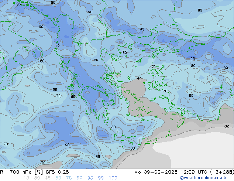Click legend value 75
Viewport: 234px width, 181px height.
[x=69, y=178]
